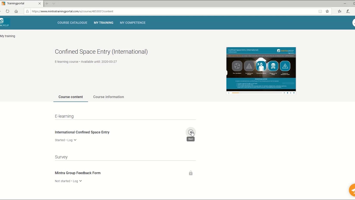Screen dimensions: 355x200
Task: Open a new browser tab with plus icon
Action: 47,4
